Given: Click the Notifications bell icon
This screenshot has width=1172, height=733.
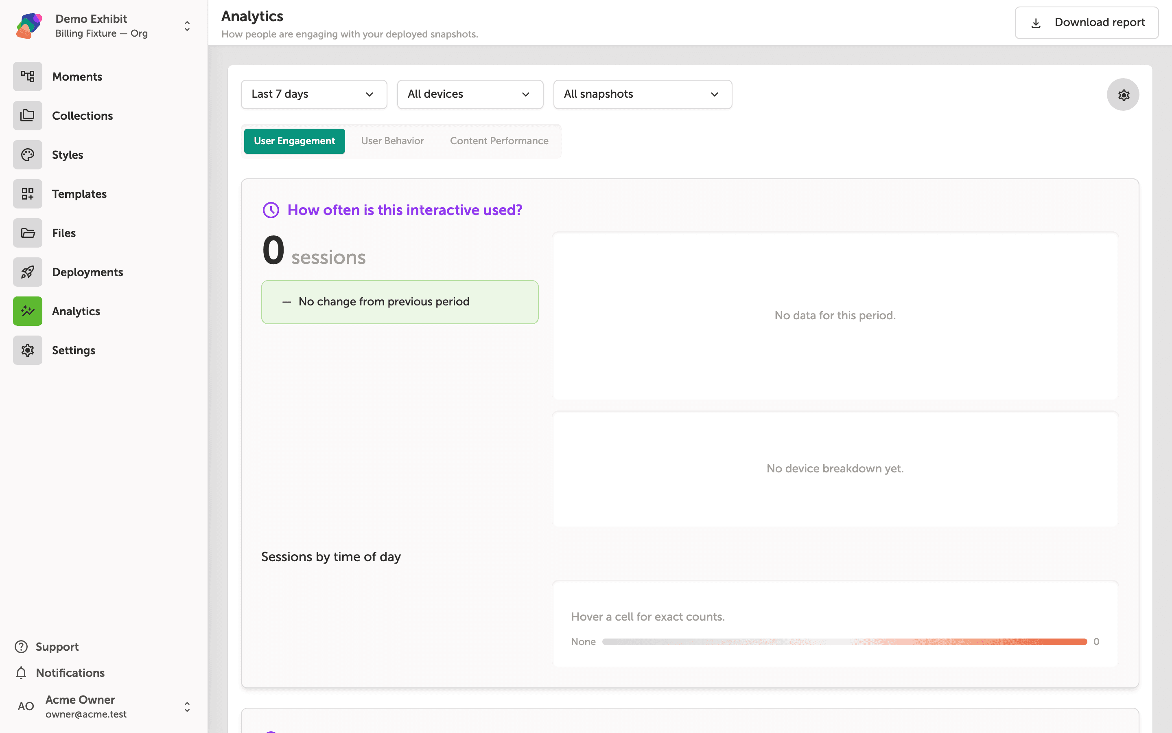Looking at the screenshot, I should (x=21, y=673).
